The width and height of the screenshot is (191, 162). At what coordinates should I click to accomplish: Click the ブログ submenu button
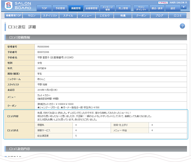click(159, 16)
